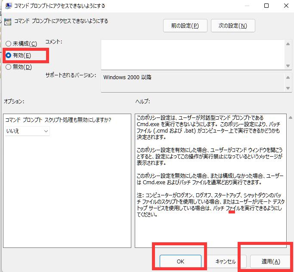Click the comment box scroll-down arrow
The height and width of the screenshot is (272, 294).
pos(288,65)
